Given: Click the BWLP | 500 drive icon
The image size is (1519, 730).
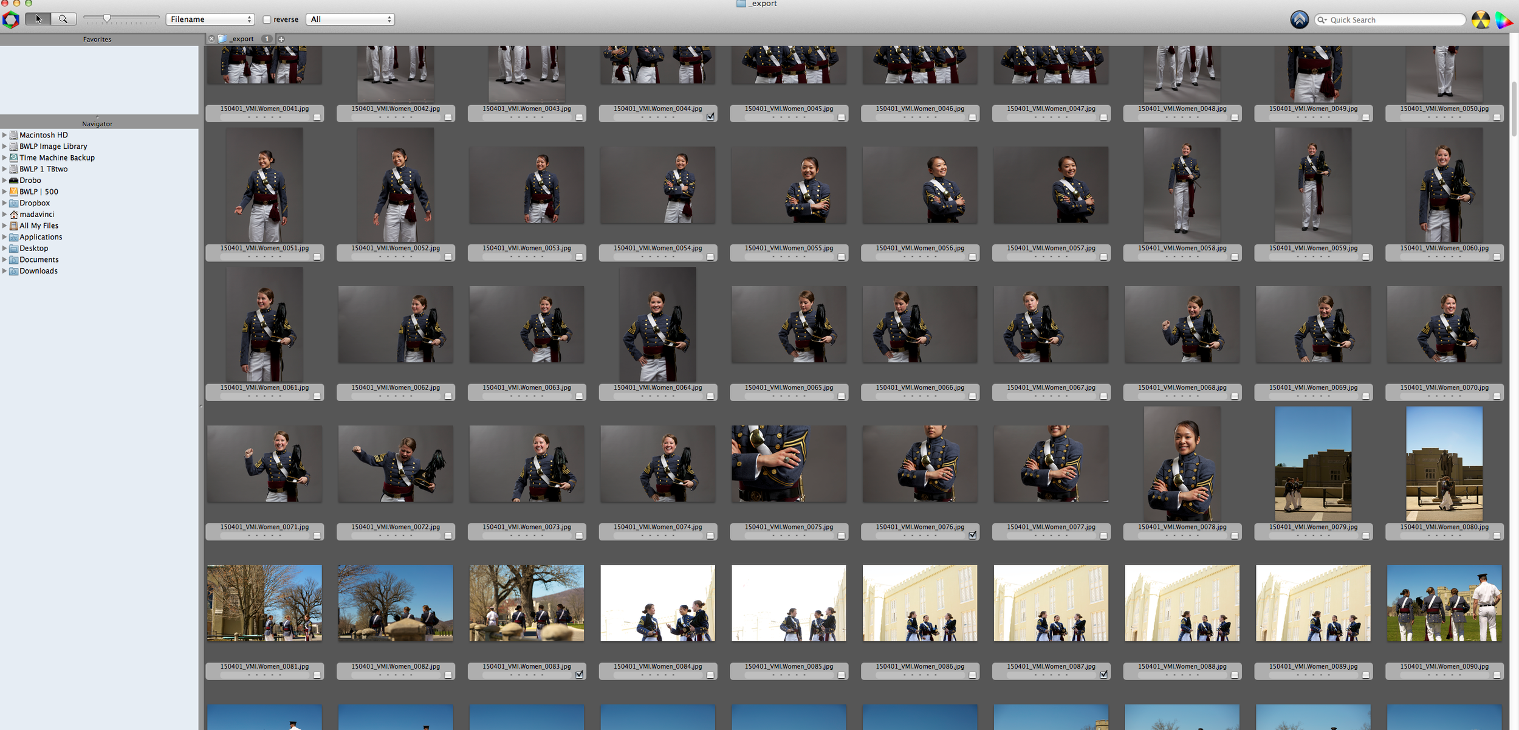Looking at the screenshot, I should (x=13, y=191).
